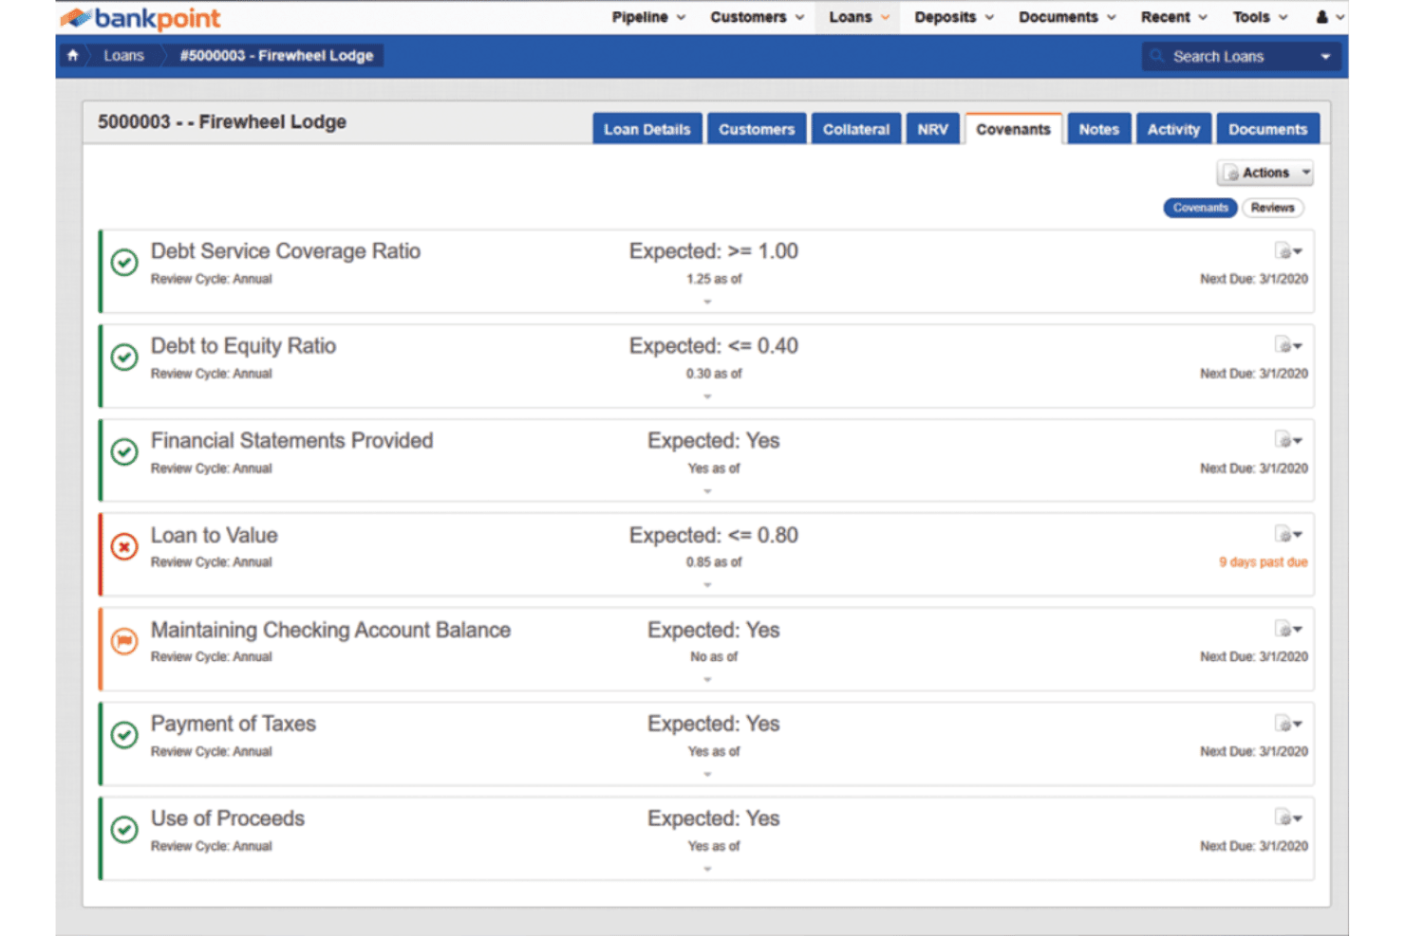Image resolution: width=1405 pixels, height=936 pixels.
Task: Click the red failed status icon of Loan to Value
Action: point(124,546)
